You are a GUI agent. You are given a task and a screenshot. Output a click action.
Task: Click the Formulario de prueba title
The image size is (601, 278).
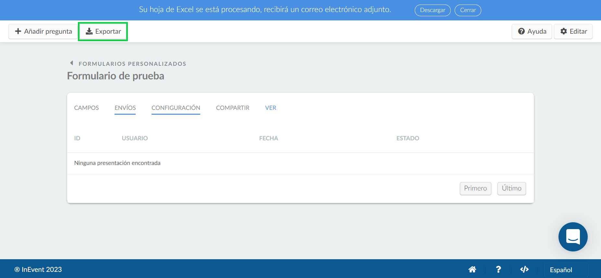(116, 76)
